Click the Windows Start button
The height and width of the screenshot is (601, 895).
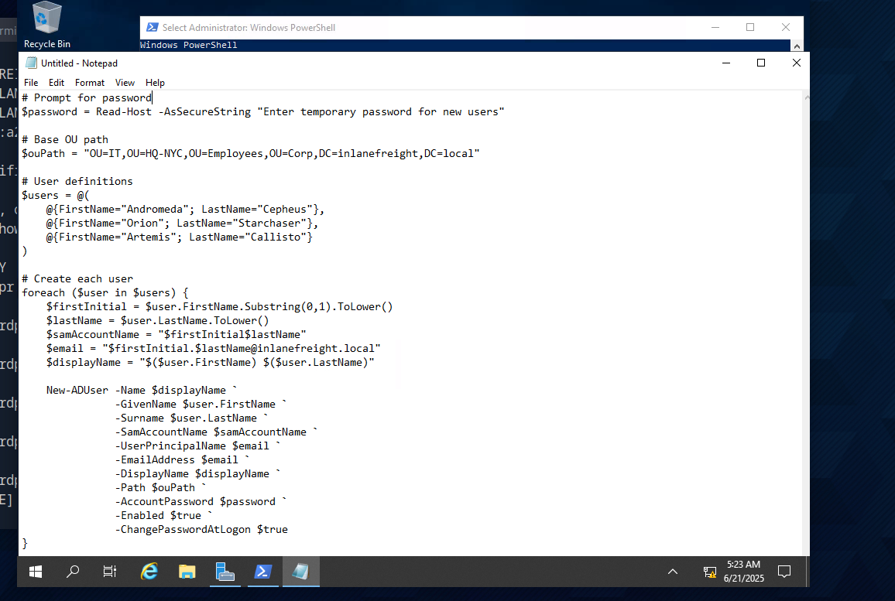36,572
